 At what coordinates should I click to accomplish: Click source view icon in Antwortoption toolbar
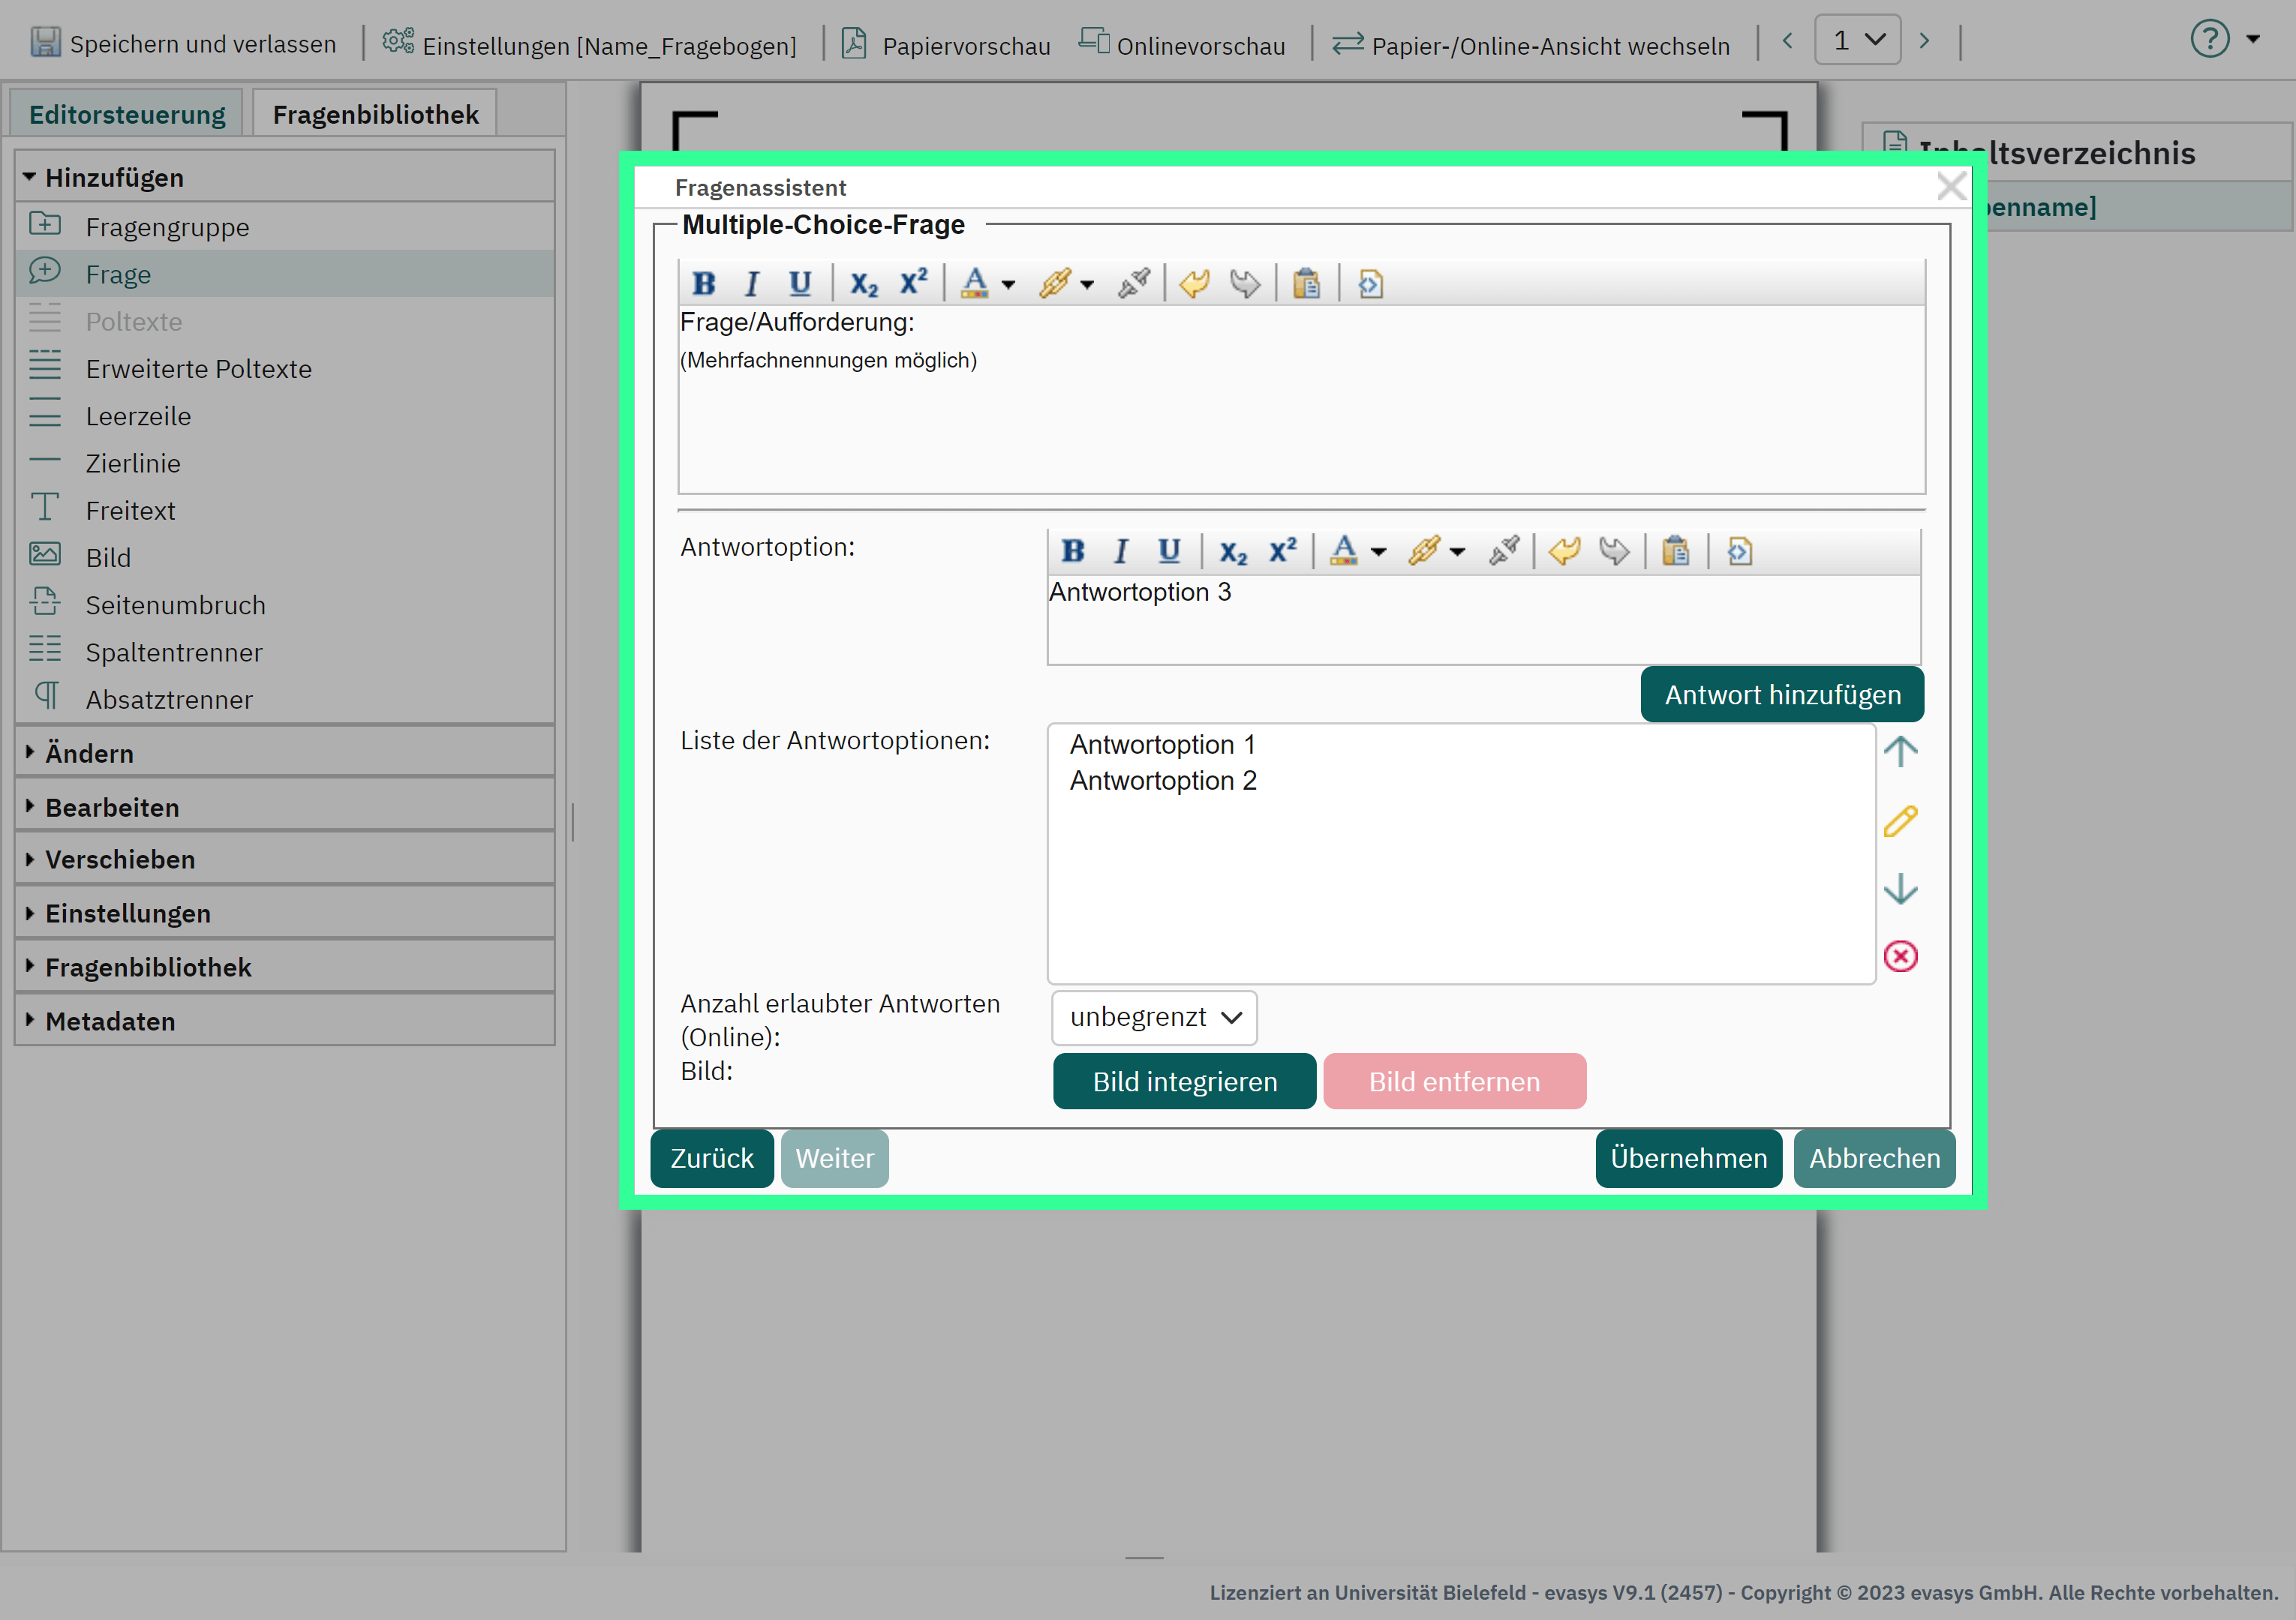pyautogui.click(x=1739, y=550)
